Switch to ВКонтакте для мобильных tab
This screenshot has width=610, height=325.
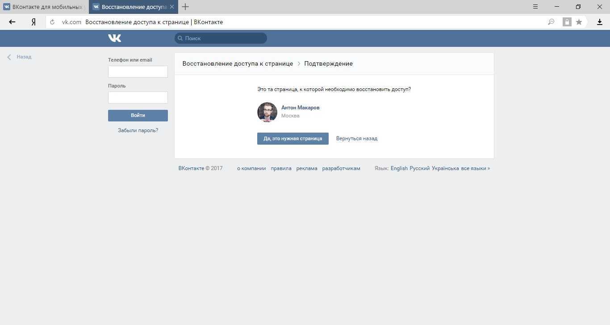44,7
